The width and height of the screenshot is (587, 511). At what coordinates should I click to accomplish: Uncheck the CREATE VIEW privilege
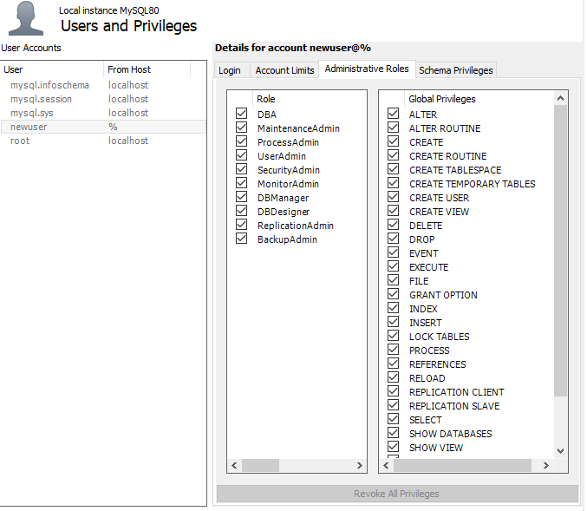(393, 211)
